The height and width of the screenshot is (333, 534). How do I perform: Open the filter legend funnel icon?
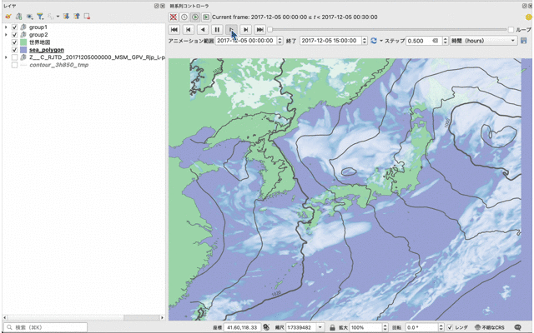[x=40, y=17]
